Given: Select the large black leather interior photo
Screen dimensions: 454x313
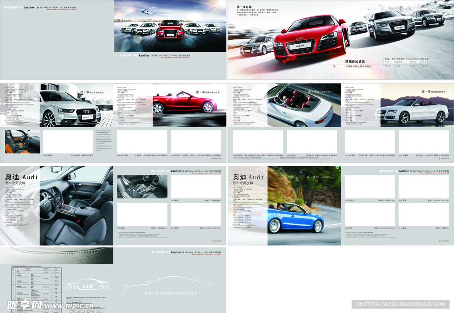Looking at the screenshot, I should (x=76, y=205).
